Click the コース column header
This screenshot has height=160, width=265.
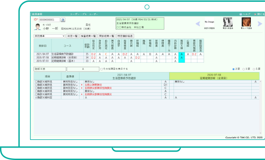coord(68,46)
